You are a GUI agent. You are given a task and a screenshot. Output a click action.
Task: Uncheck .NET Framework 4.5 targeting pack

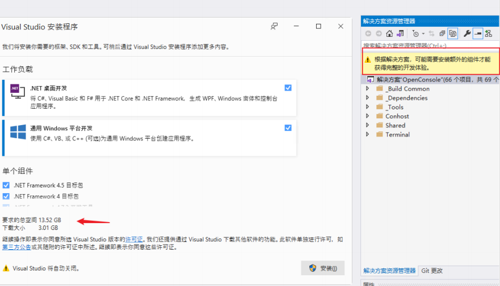coord(6,185)
